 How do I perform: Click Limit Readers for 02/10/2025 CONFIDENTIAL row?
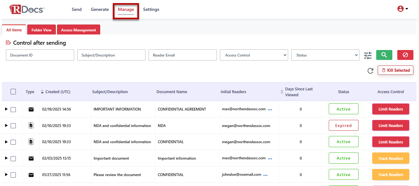pyautogui.click(x=391, y=142)
